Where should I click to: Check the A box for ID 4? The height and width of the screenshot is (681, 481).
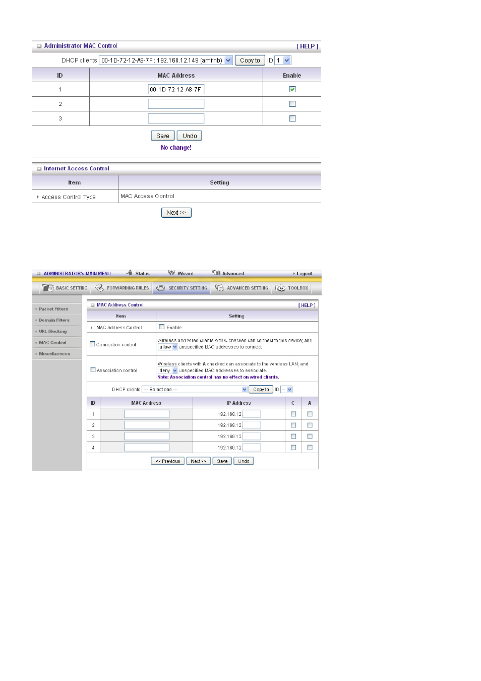[x=310, y=448]
